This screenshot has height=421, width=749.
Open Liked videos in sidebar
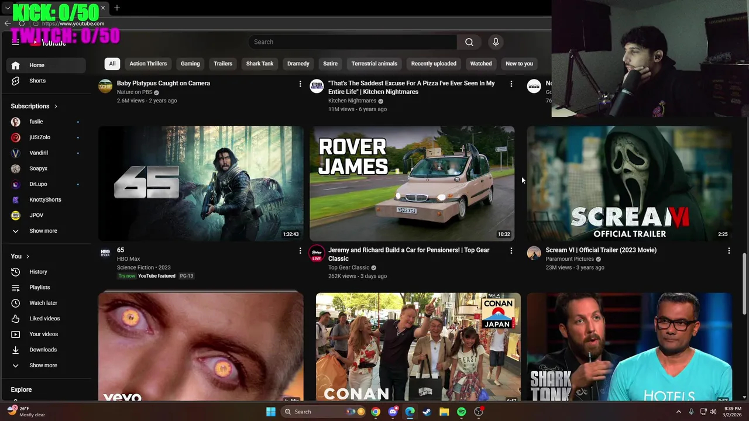[46, 319]
